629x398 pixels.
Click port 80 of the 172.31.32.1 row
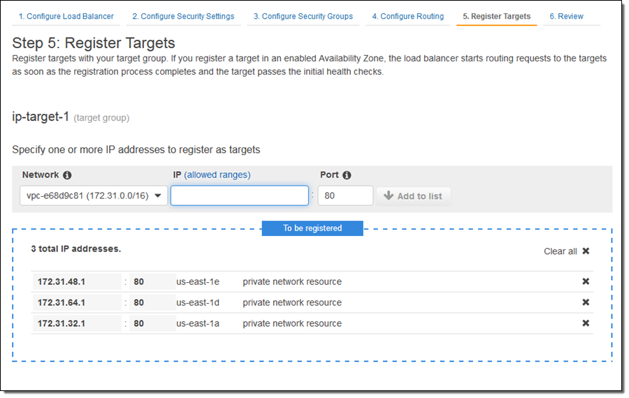pos(139,323)
